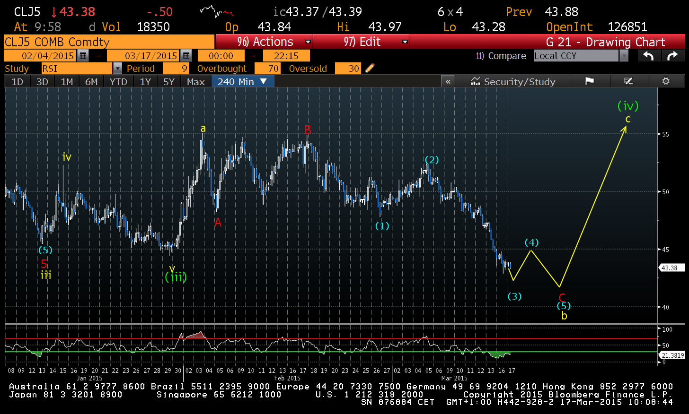Open the end date calendar picker
This screenshot has width=689, height=414.
click(x=186, y=56)
